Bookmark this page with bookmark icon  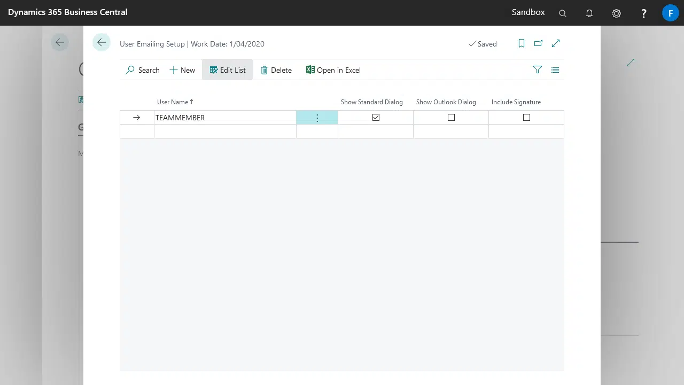pyautogui.click(x=522, y=44)
